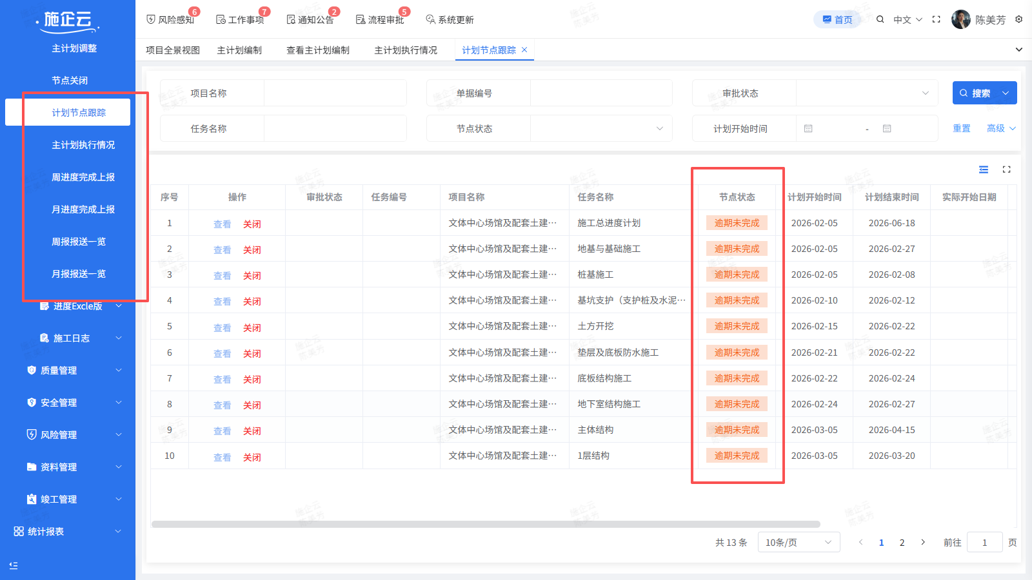Screen dimensions: 1032x580
Task: Open the 中文 language dropdown
Action: pyautogui.click(x=908, y=19)
